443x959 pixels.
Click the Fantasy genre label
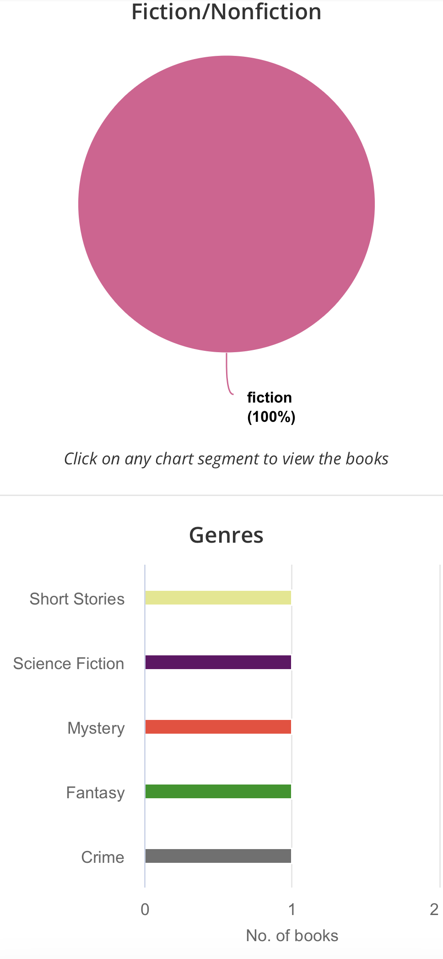(x=95, y=793)
